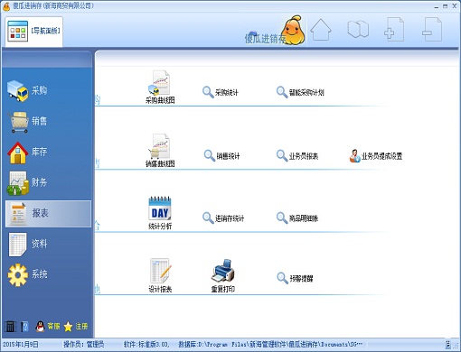Minimize the 傻瓜进销存 window

coord(437,6)
